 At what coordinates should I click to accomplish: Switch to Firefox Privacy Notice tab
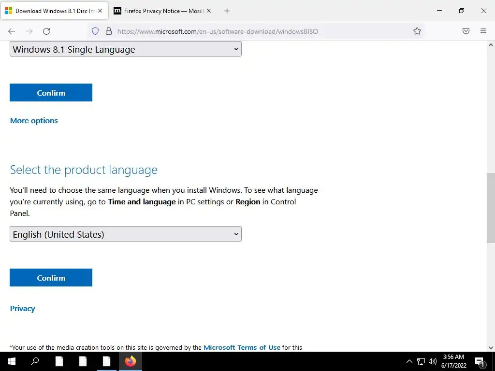point(162,11)
